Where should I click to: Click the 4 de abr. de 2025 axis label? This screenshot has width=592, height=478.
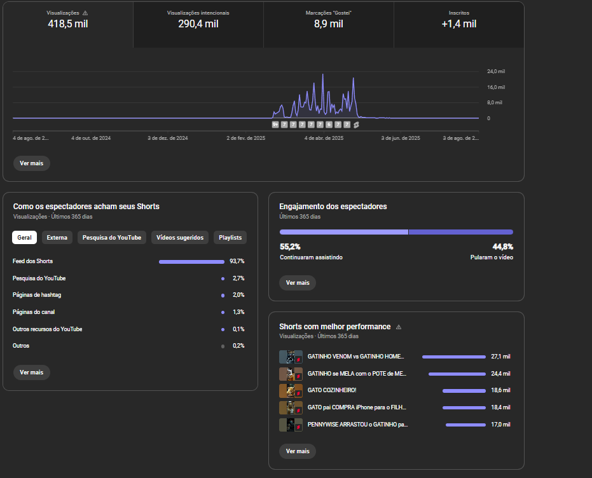[324, 138]
